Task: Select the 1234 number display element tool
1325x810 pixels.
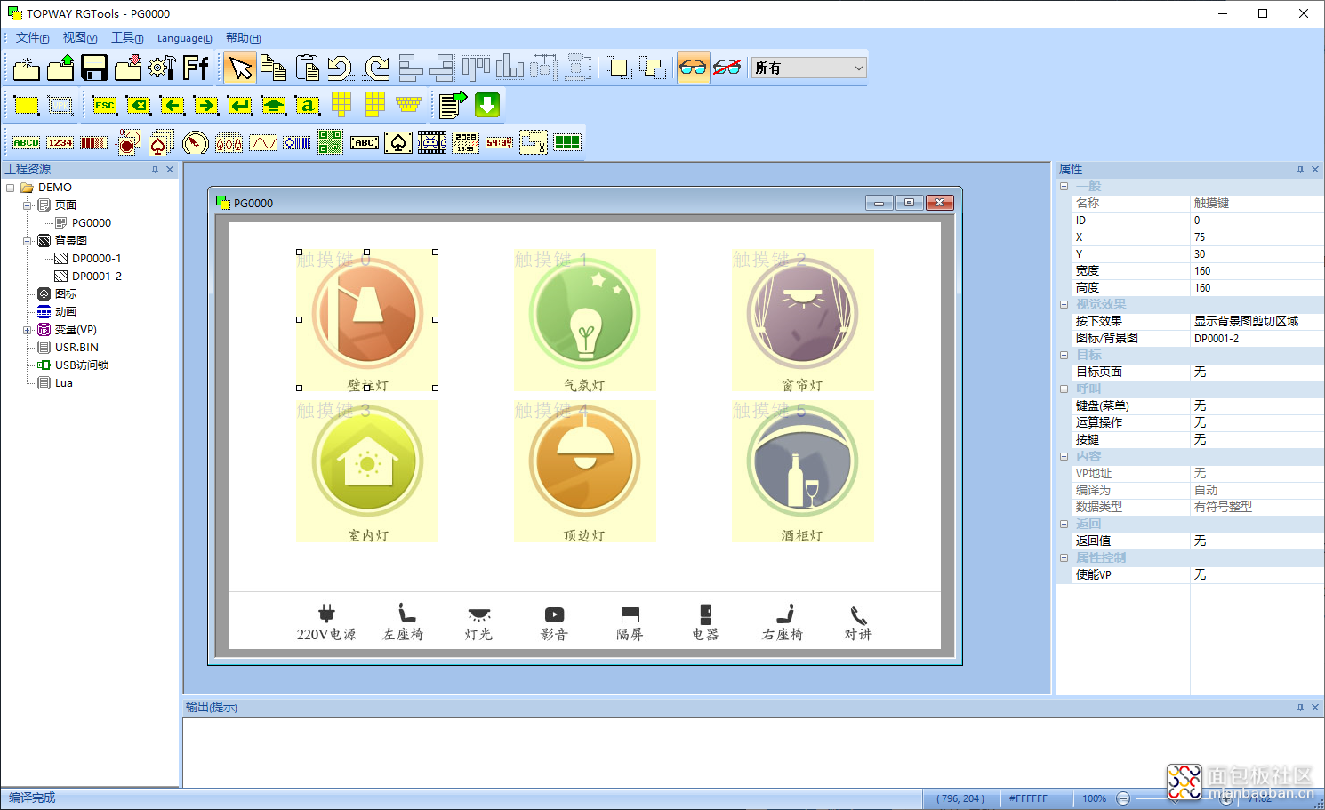Action: pyautogui.click(x=60, y=142)
